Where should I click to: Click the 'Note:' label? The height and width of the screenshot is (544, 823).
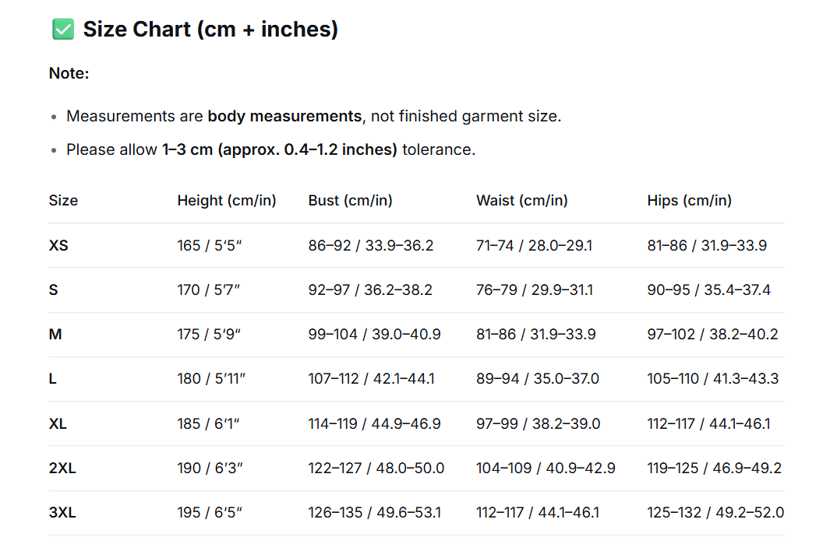(x=69, y=73)
